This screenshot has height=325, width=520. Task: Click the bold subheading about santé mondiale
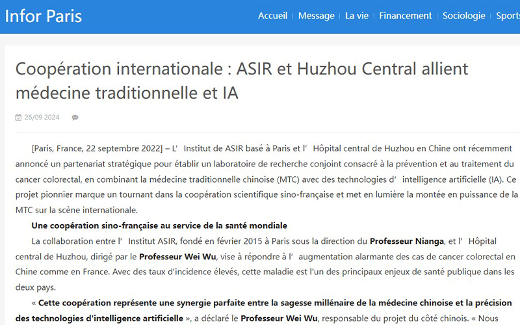coord(159,226)
